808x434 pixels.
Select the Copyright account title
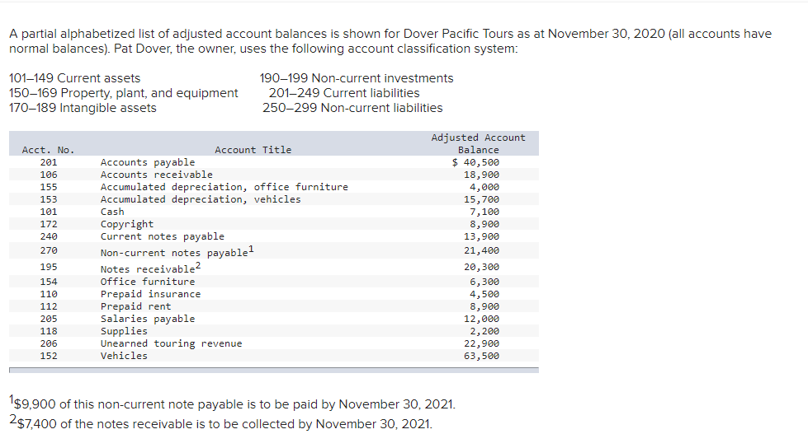126,224
